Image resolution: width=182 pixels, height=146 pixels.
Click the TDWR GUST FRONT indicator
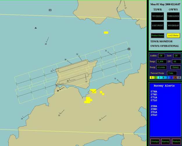(x=157, y=26)
